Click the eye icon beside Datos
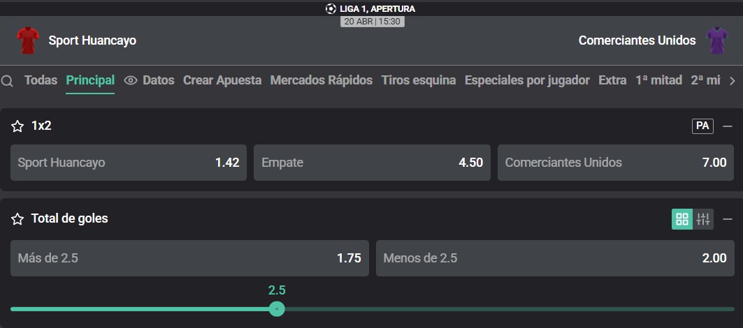 click(x=130, y=80)
